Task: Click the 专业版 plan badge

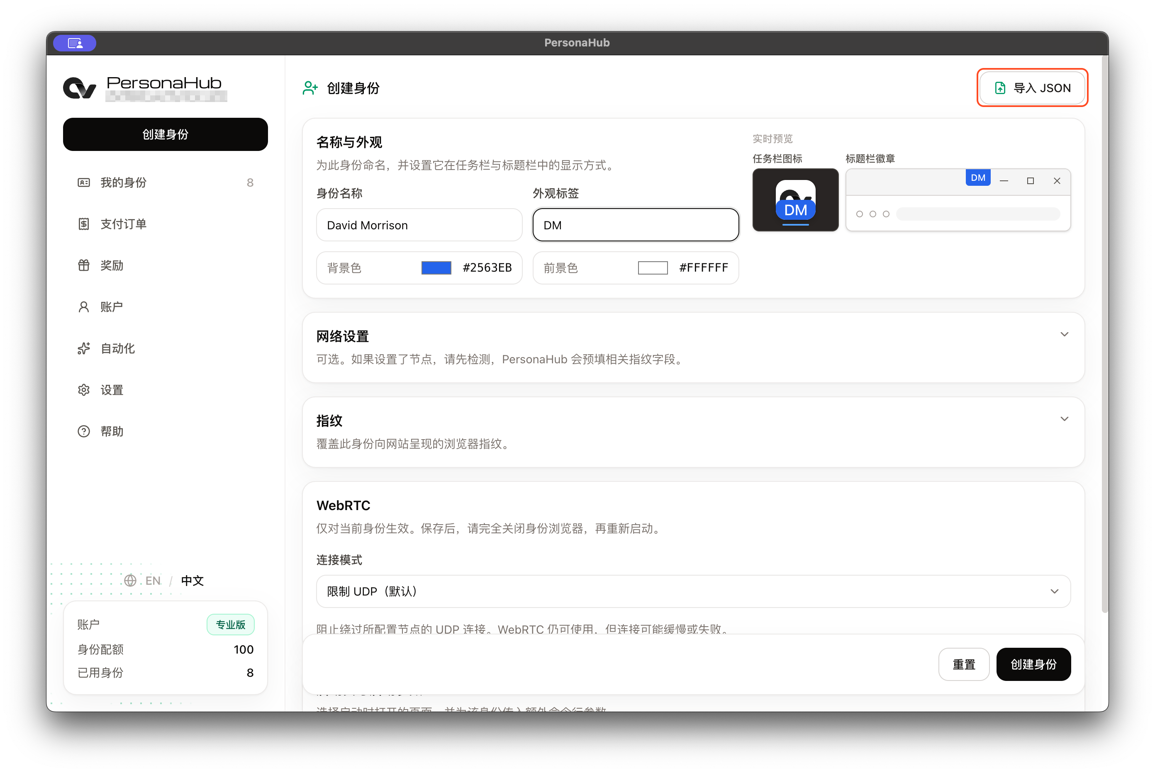Action: pyautogui.click(x=231, y=625)
